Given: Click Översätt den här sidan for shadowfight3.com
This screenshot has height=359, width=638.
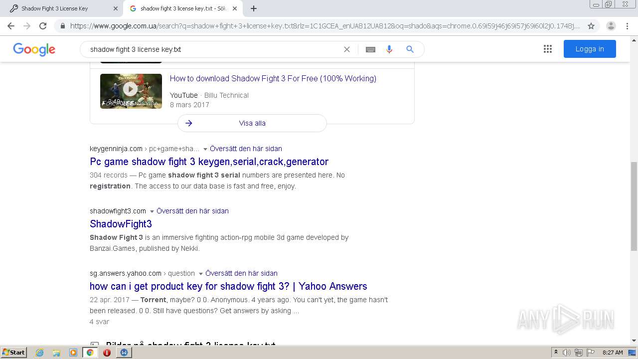Looking at the screenshot, I should (x=192, y=211).
